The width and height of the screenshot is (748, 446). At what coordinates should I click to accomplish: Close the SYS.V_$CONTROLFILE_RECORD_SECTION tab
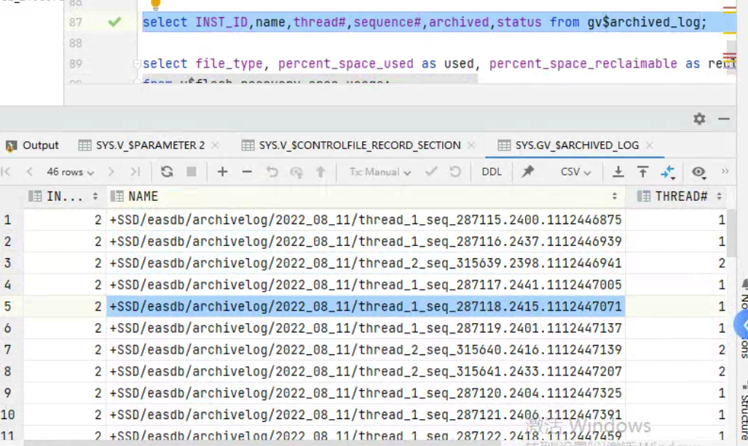click(x=471, y=146)
